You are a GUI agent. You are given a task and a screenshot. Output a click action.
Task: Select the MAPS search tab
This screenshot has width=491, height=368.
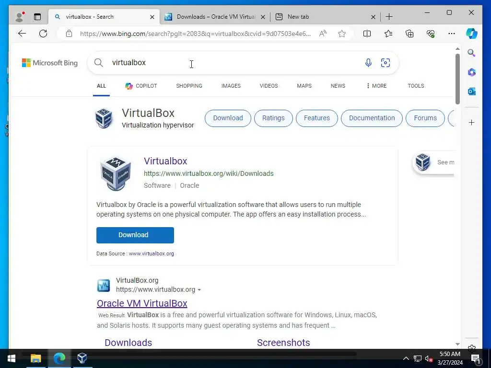[x=304, y=86]
